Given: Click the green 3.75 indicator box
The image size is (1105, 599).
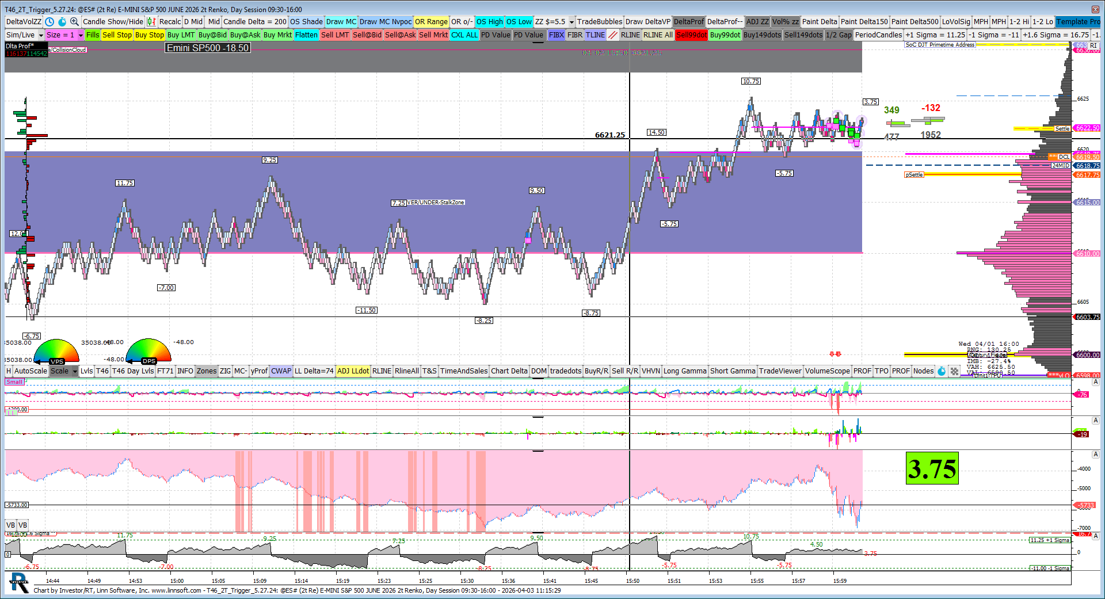Looking at the screenshot, I should point(932,468).
